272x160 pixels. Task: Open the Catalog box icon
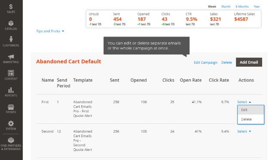(11, 23)
